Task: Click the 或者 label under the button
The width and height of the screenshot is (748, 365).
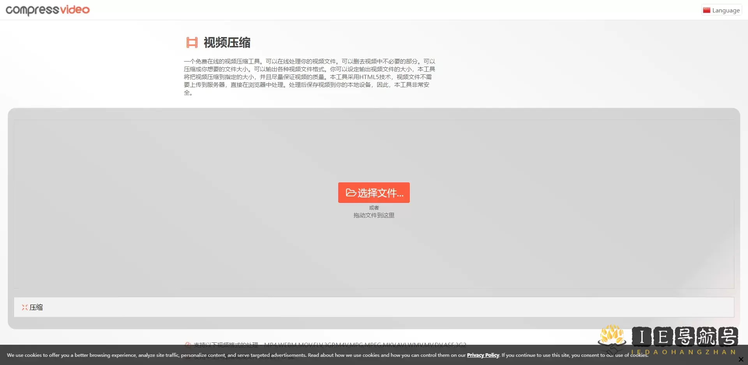Action: pyautogui.click(x=374, y=208)
